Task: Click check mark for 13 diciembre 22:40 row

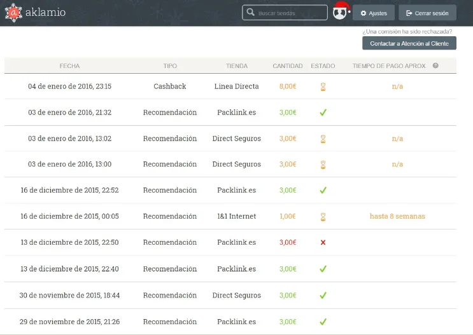Action: click(323, 269)
